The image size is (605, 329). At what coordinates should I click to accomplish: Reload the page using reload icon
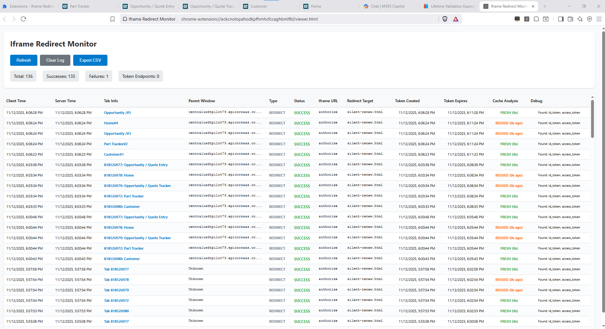coord(23,19)
